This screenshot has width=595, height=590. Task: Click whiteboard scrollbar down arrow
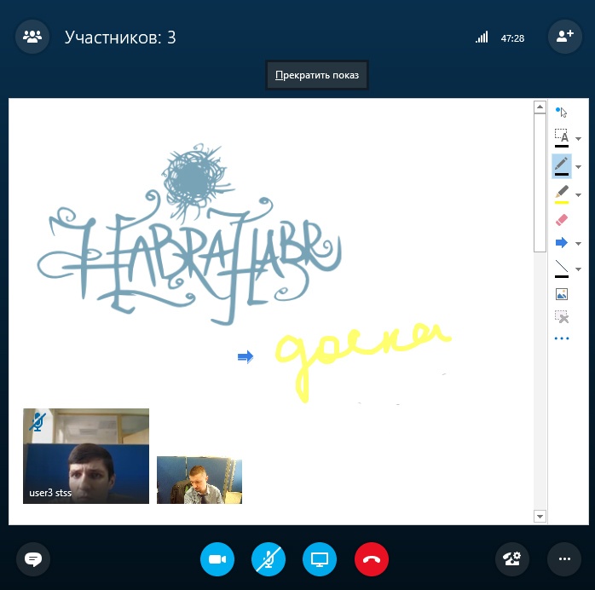pos(540,516)
